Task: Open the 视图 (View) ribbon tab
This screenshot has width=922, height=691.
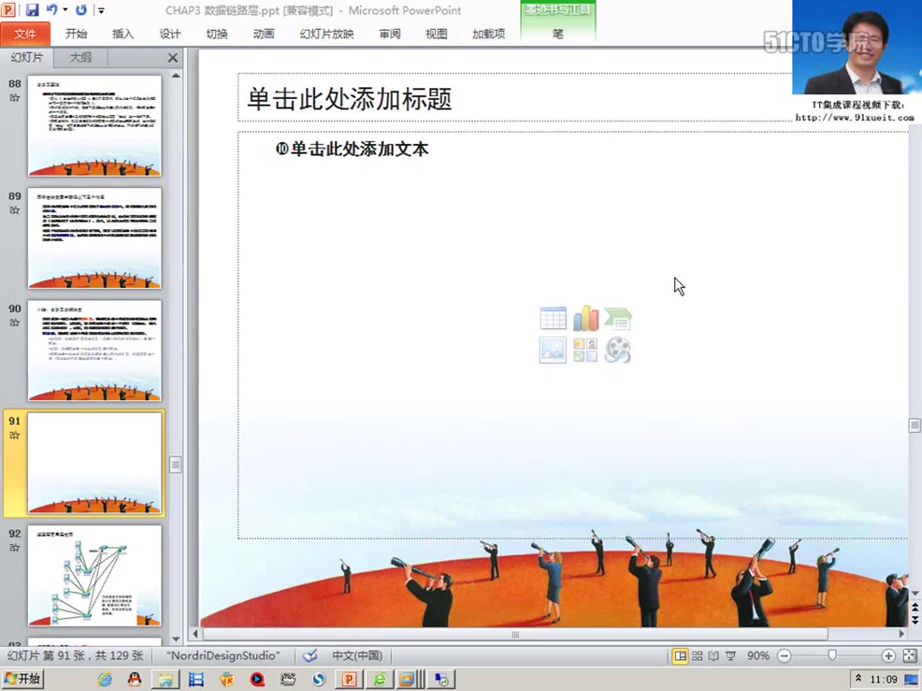Action: (x=437, y=34)
